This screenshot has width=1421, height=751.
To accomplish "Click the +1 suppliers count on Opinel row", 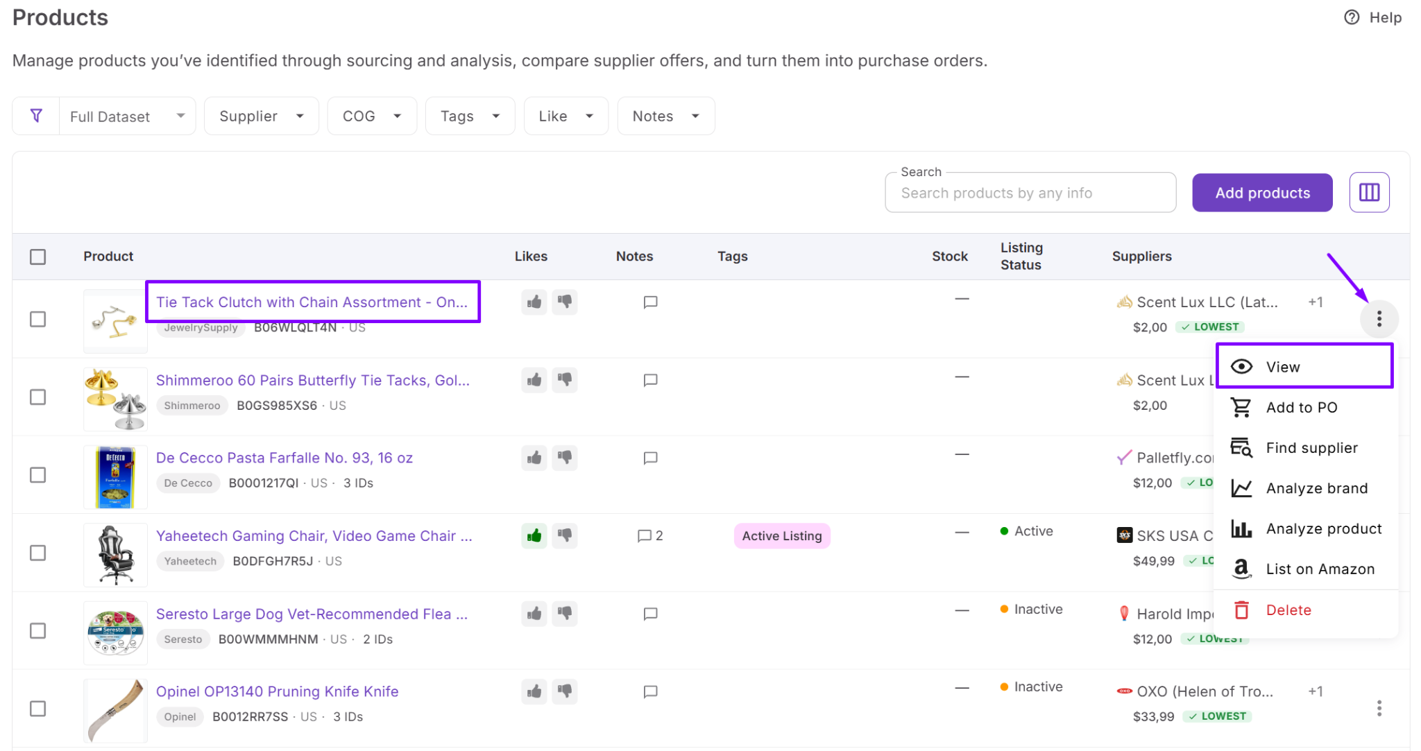I will click(x=1316, y=691).
